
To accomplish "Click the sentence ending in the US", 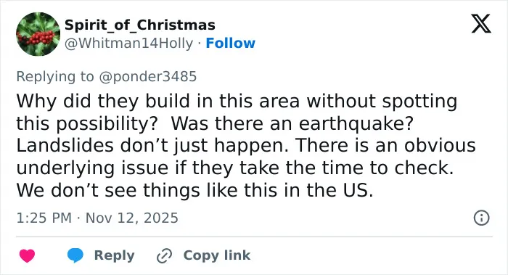I will (x=194, y=190).
